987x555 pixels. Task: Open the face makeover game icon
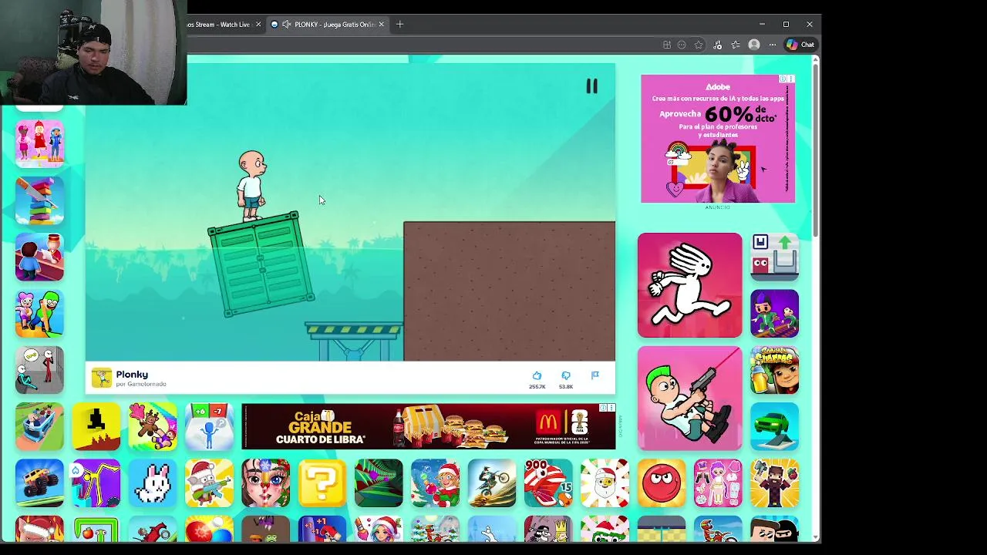265,483
